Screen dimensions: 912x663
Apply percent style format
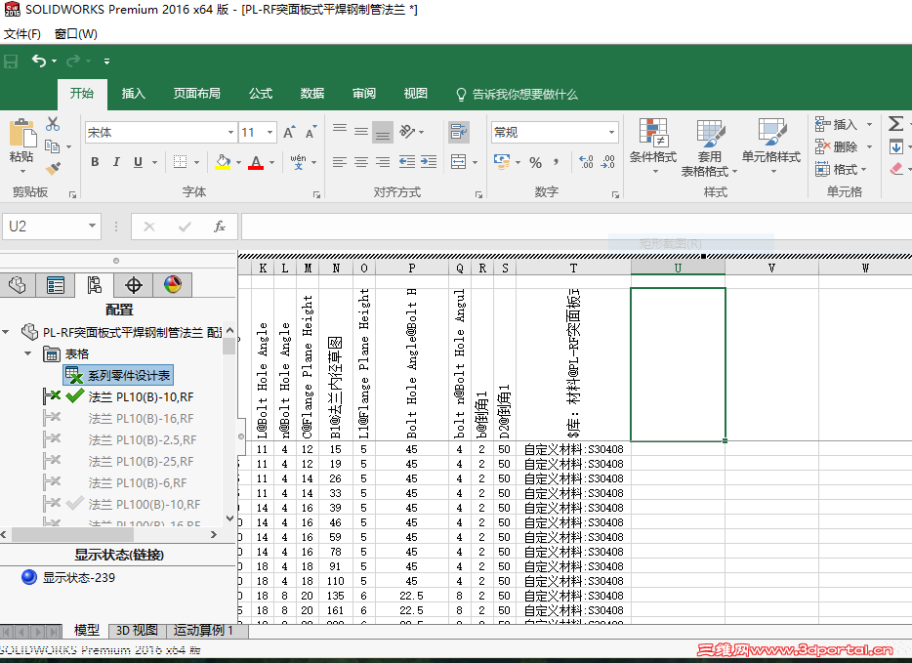tap(536, 162)
